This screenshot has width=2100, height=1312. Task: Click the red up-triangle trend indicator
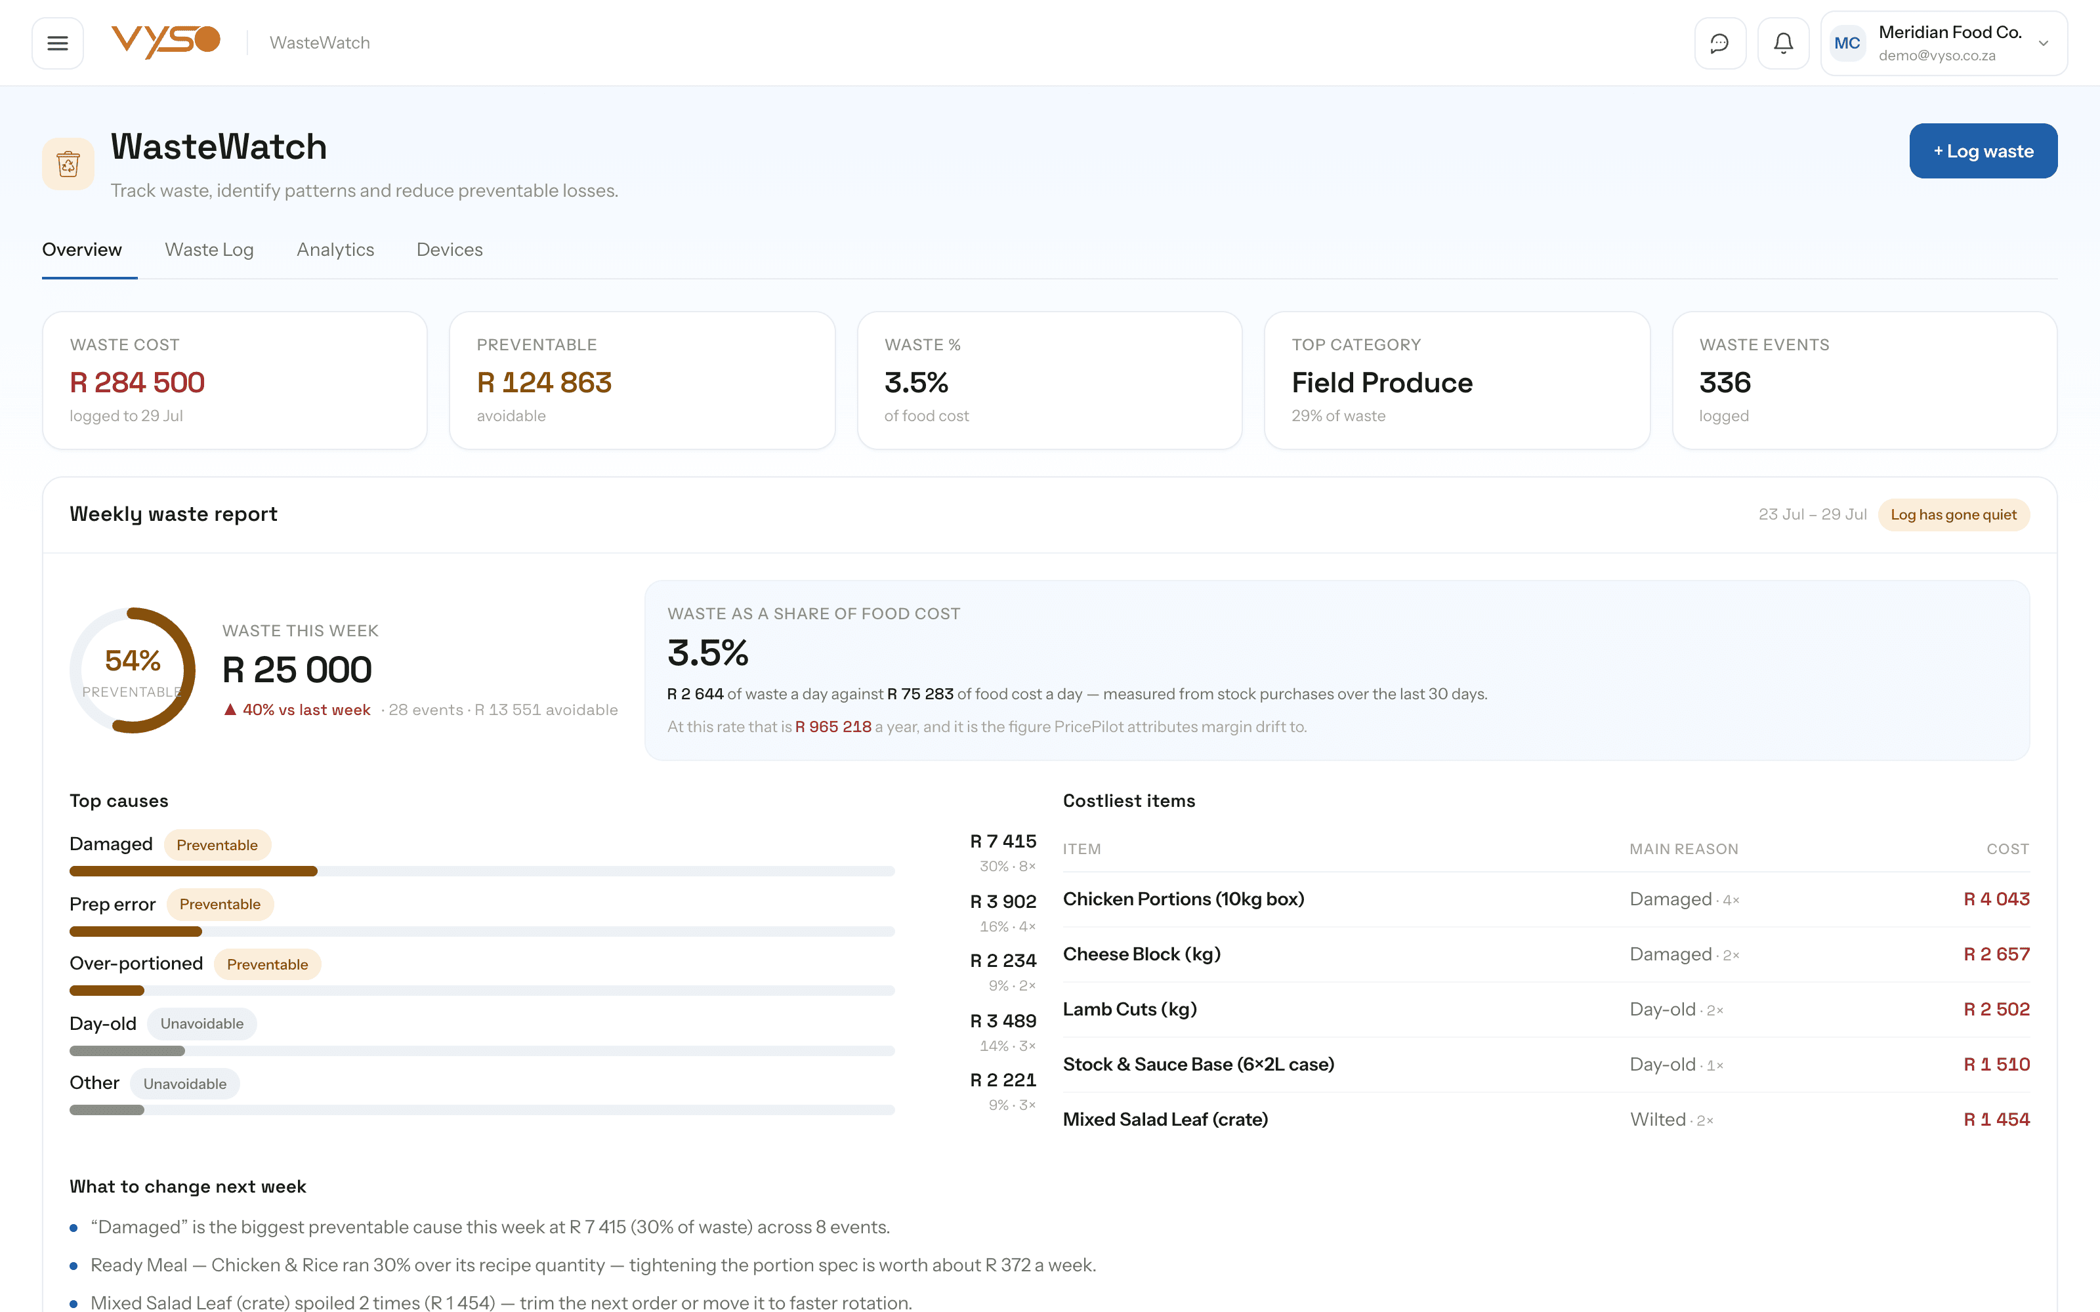230,710
